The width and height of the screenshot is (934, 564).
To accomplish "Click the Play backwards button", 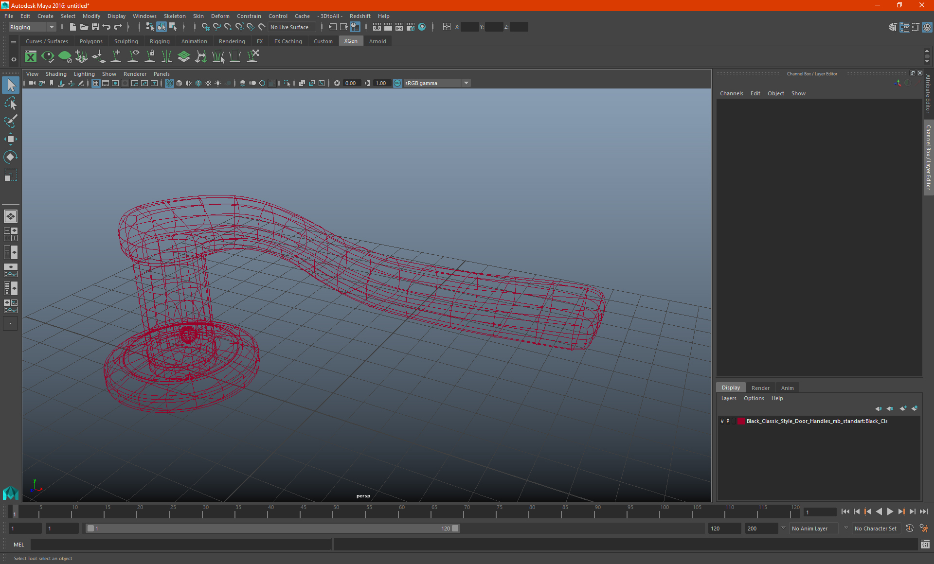I will point(879,511).
